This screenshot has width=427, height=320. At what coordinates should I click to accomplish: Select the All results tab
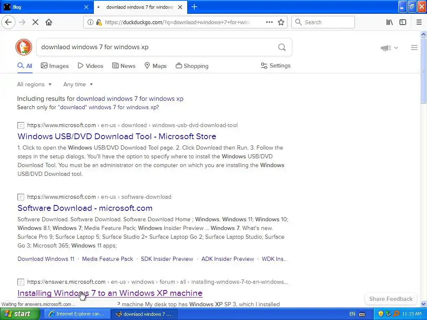(25, 66)
